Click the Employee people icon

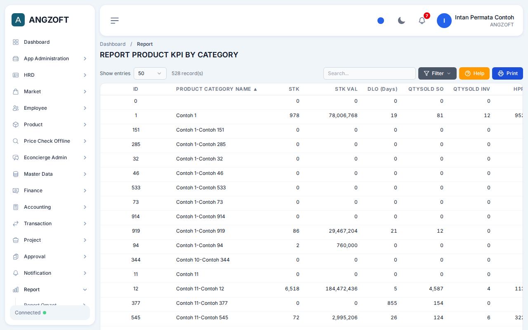(x=16, y=108)
